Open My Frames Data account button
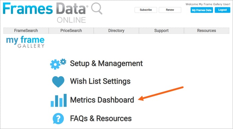 [202, 10]
